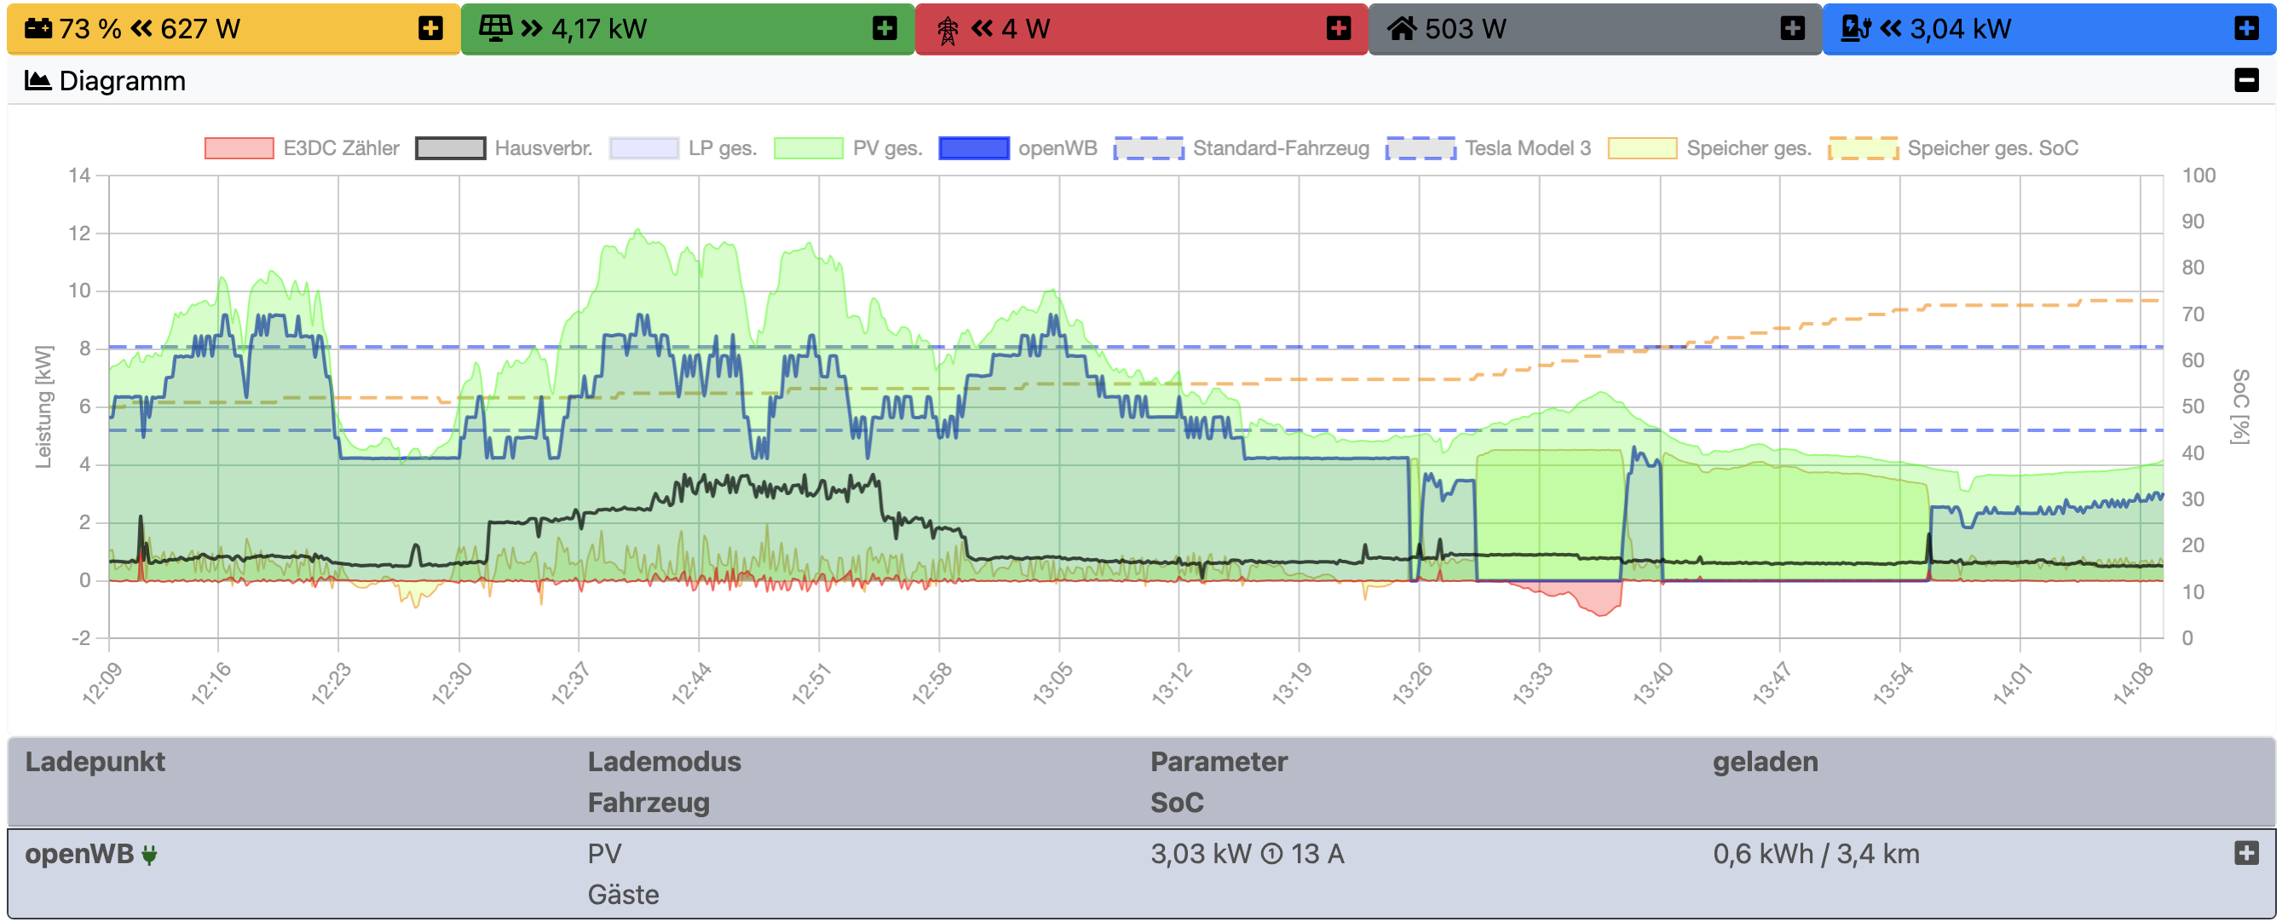The width and height of the screenshot is (2282, 922).
Task: Click the green plug icon beside openWB
Action: click(x=150, y=855)
